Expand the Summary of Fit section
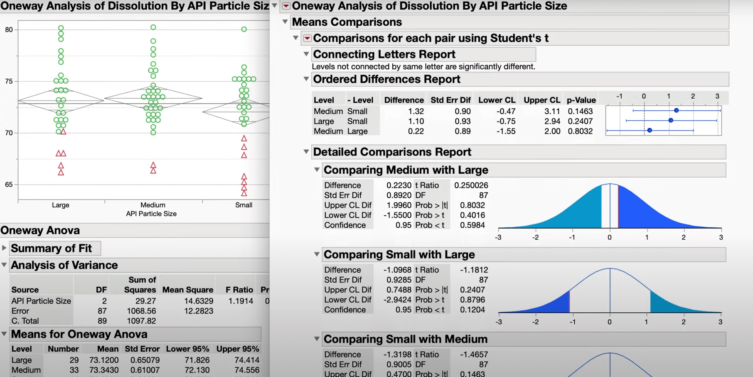 click(x=4, y=248)
